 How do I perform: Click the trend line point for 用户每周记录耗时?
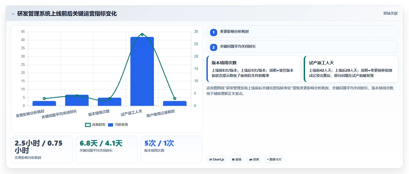pyautogui.click(x=175, y=98)
